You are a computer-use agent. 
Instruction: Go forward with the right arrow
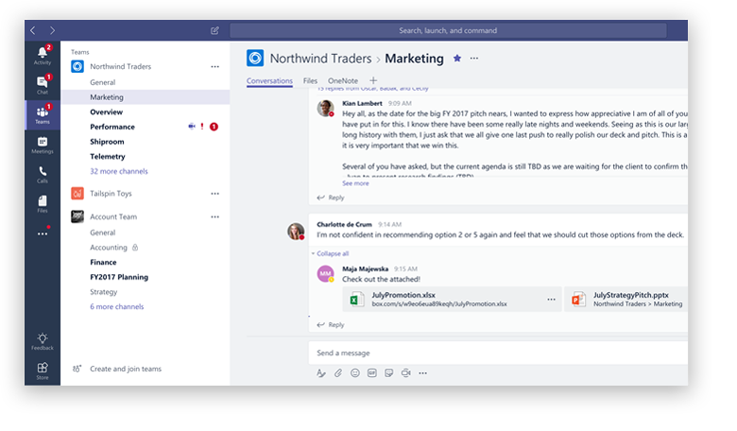click(52, 30)
